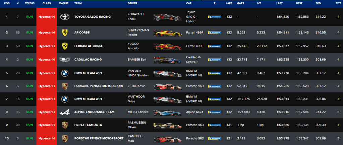Screen dimensions: 343x145
Task: Sort by the LAST lap column header
Action: tap(280, 3)
